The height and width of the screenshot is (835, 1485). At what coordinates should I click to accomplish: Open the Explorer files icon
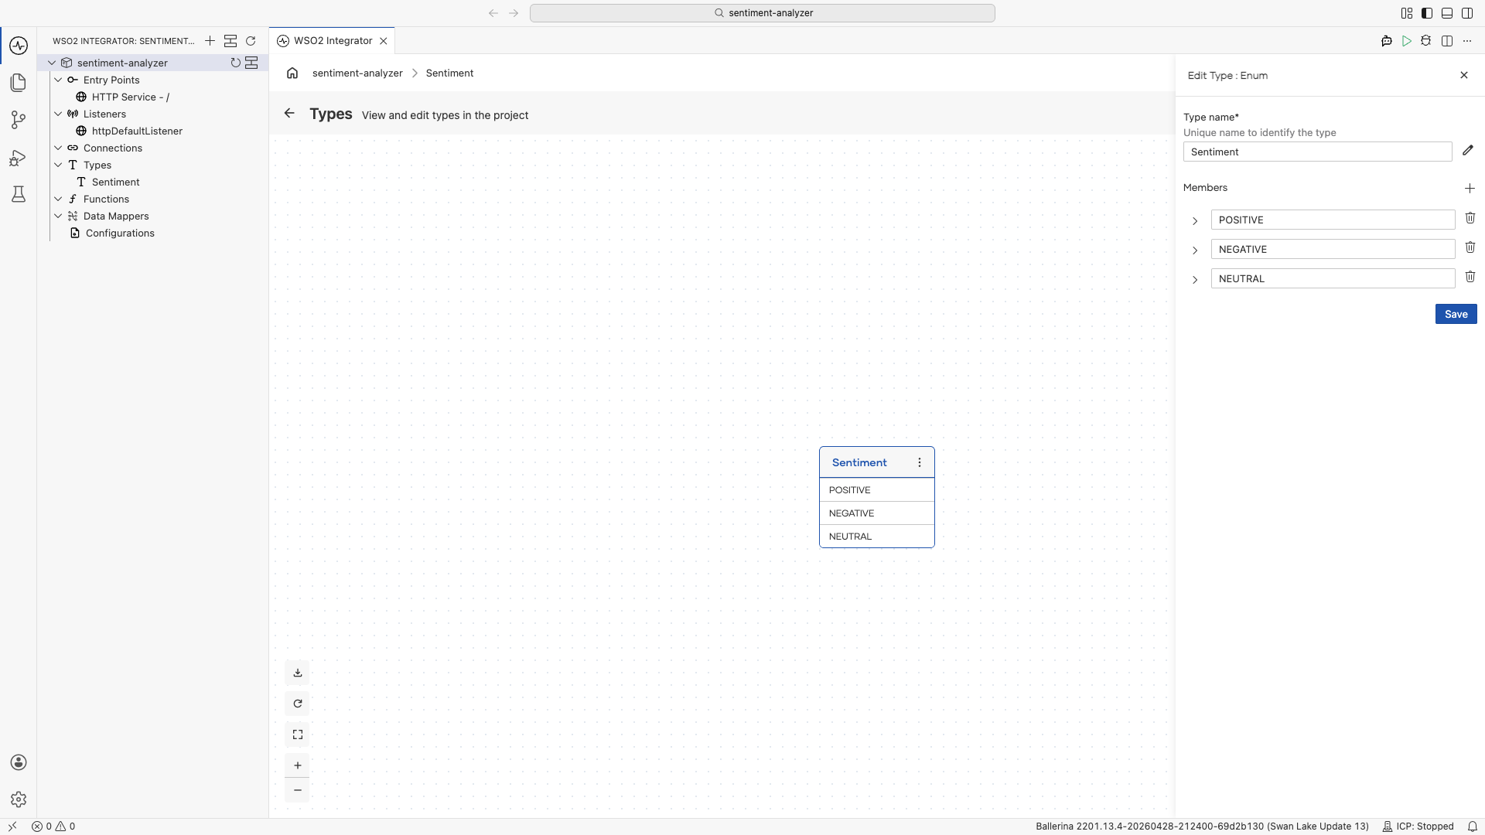(19, 83)
